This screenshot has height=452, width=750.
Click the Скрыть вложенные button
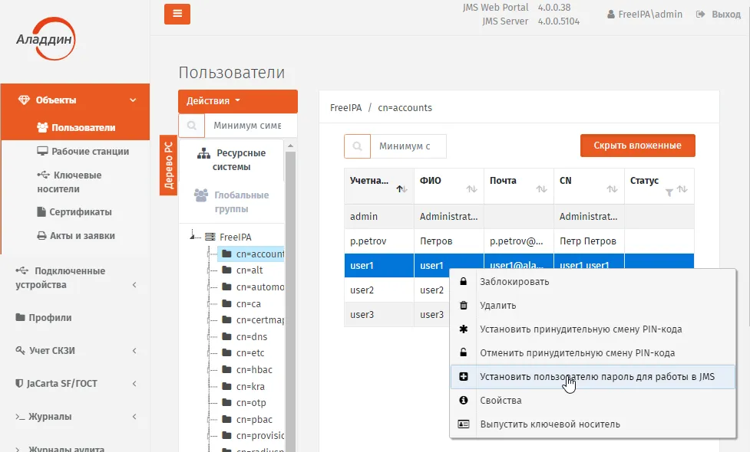click(x=638, y=146)
